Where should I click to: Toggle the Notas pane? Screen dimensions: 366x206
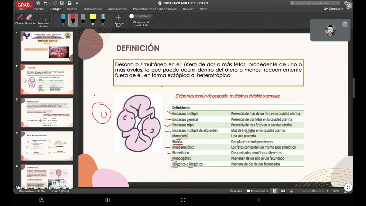(x=236, y=191)
